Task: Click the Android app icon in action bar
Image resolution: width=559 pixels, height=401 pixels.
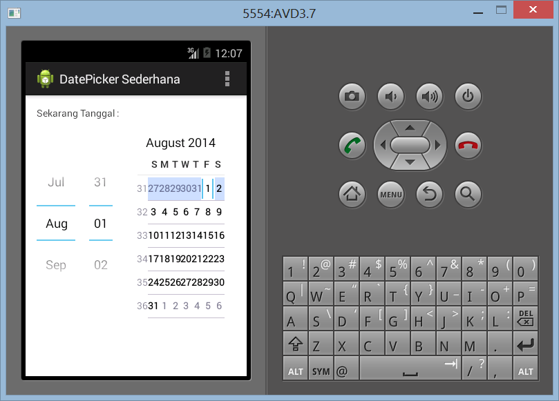Action: coord(46,79)
